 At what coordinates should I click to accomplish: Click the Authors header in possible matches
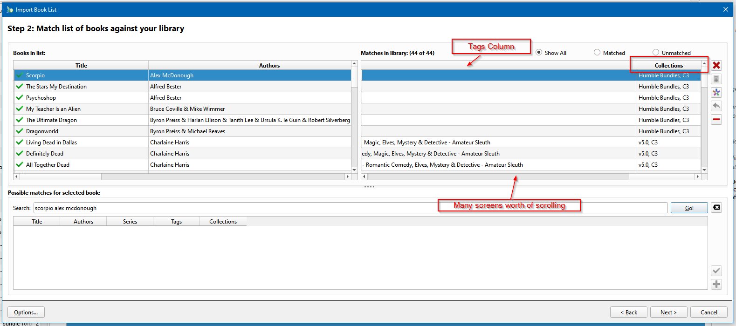[x=83, y=222]
